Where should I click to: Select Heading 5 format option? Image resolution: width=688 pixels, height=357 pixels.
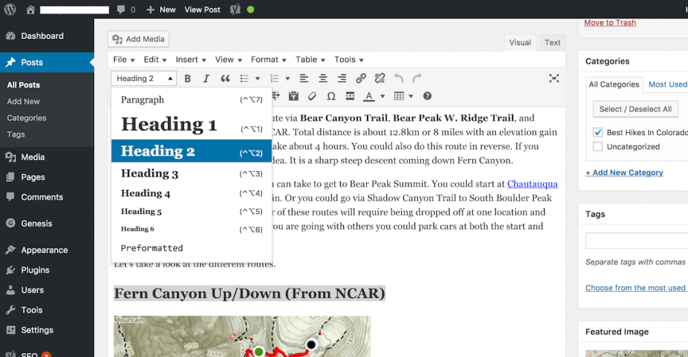(191, 211)
